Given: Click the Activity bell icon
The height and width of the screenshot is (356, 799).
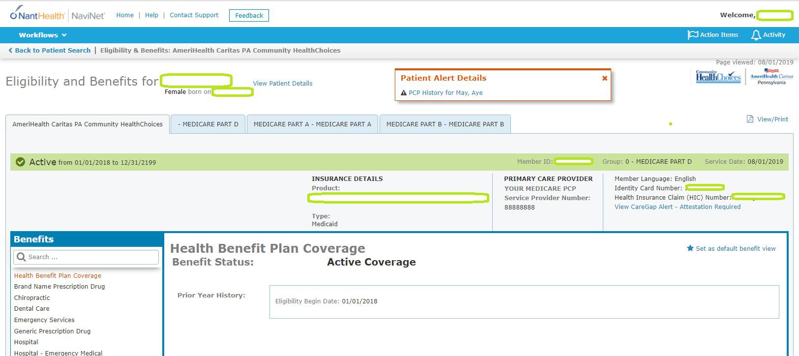Looking at the screenshot, I should 756,35.
